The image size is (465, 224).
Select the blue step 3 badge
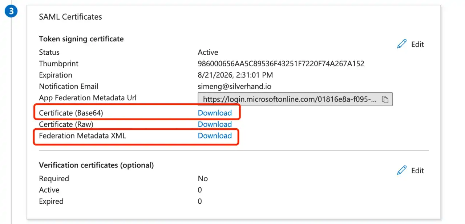click(x=11, y=11)
